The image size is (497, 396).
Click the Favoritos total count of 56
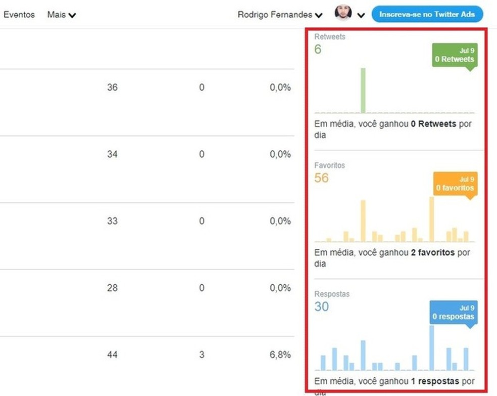(322, 178)
